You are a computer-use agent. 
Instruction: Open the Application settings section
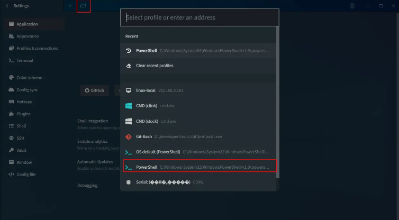(34, 24)
